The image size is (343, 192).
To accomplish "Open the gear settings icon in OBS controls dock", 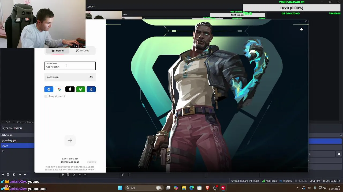I will pyautogui.click(x=339, y=154).
